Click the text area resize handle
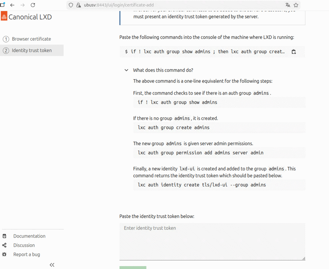 (x=303, y=258)
